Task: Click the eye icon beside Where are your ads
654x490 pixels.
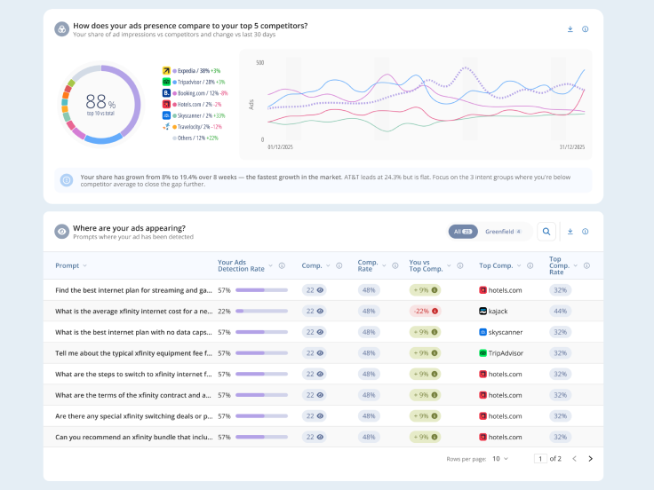Action: pyautogui.click(x=61, y=232)
